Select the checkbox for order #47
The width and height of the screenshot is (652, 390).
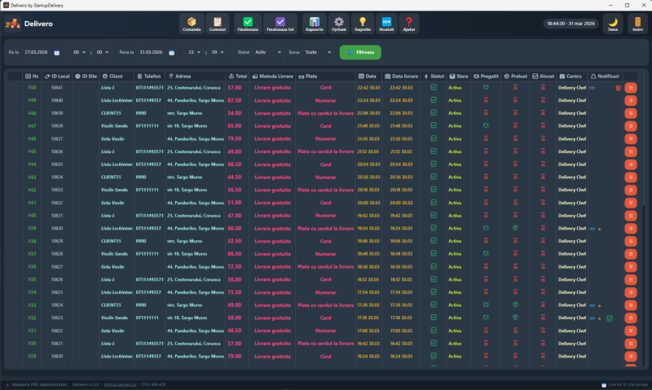[14, 126]
